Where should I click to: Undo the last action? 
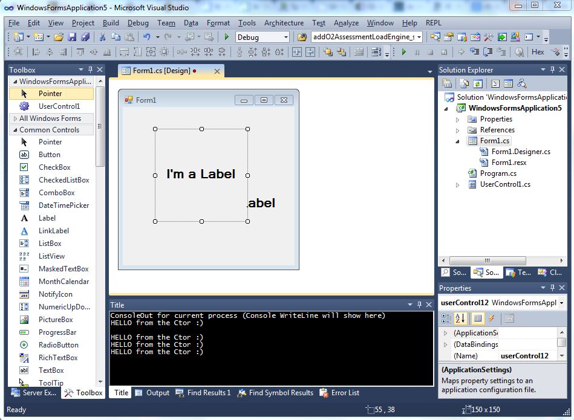(x=147, y=37)
